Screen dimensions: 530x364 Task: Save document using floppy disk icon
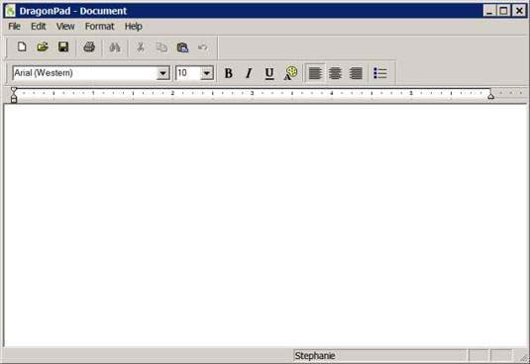[63, 46]
